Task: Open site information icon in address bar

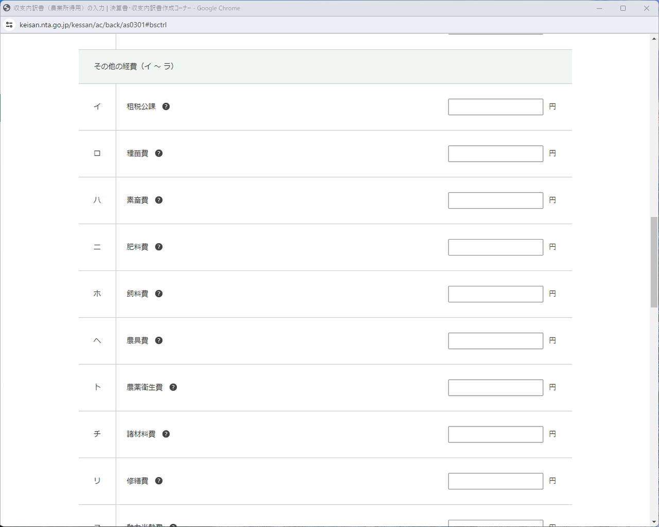Action: [x=9, y=25]
